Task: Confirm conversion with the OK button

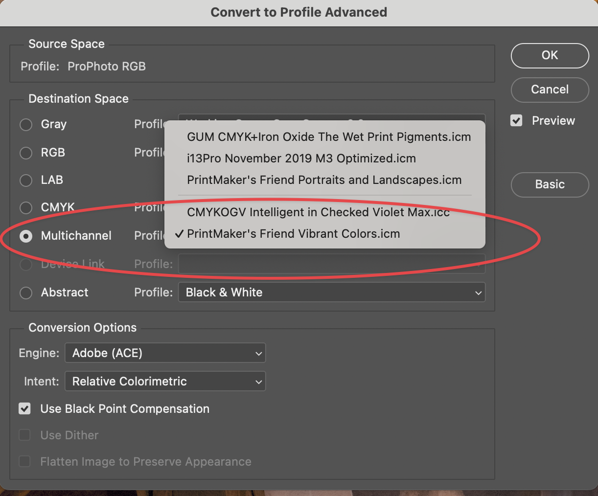Action: click(x=550, y=55)
